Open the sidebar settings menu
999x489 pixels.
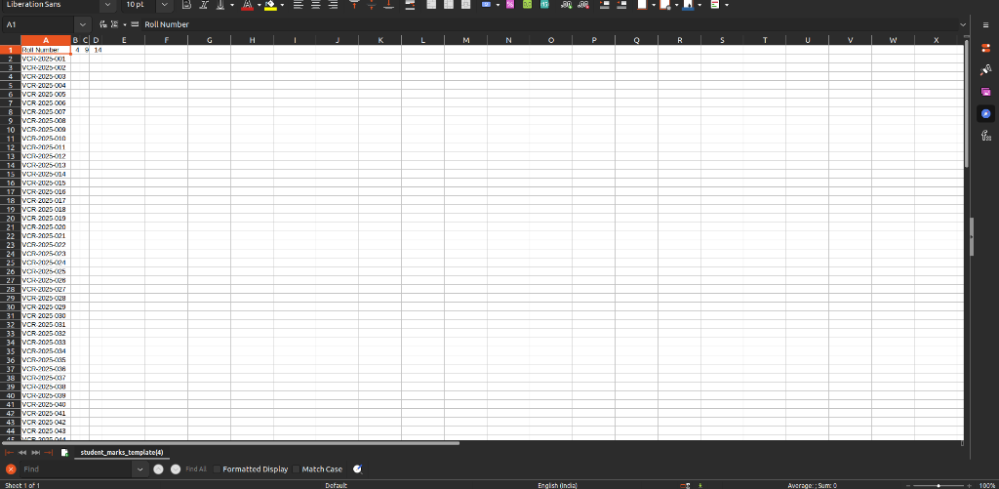985,24
